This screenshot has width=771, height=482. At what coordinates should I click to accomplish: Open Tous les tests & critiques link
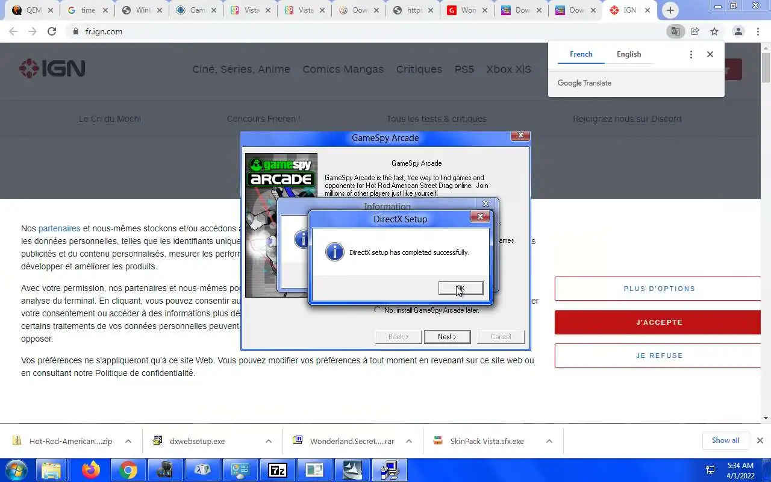pos(437,119)
